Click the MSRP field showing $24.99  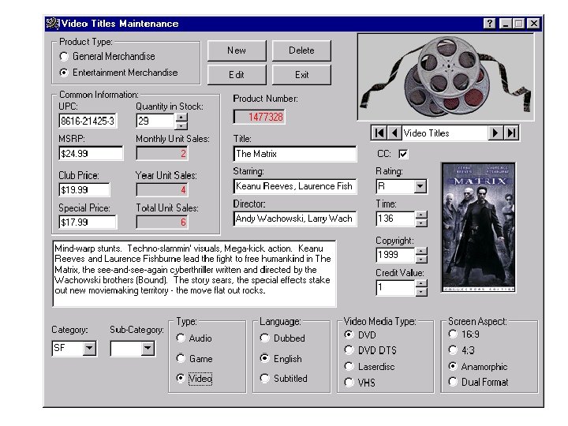click(x=91, y=154)
